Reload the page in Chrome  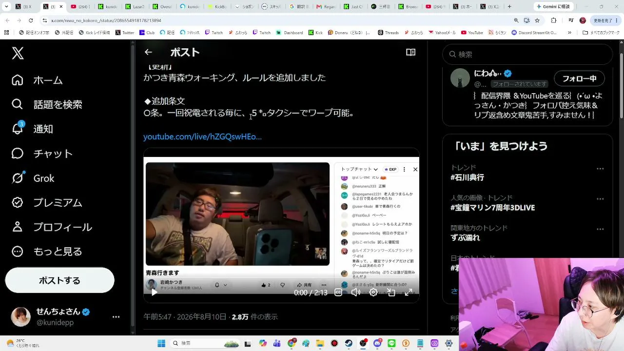(31, 20)
